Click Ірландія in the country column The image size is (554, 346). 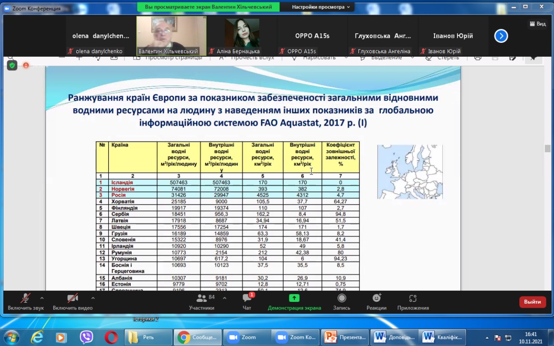pyautogui.click(x=122, y=246)
